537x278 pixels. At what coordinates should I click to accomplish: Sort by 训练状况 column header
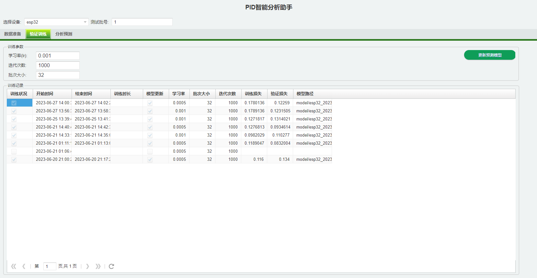click(x=20, y=94)
